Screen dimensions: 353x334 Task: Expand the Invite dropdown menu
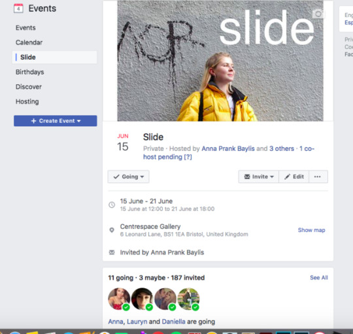pos(259,176)
